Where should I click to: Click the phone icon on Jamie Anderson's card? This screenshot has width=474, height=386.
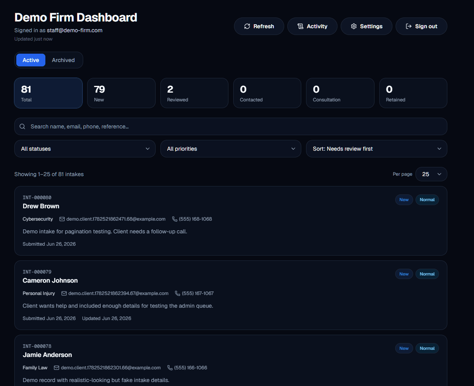point(170,368)
